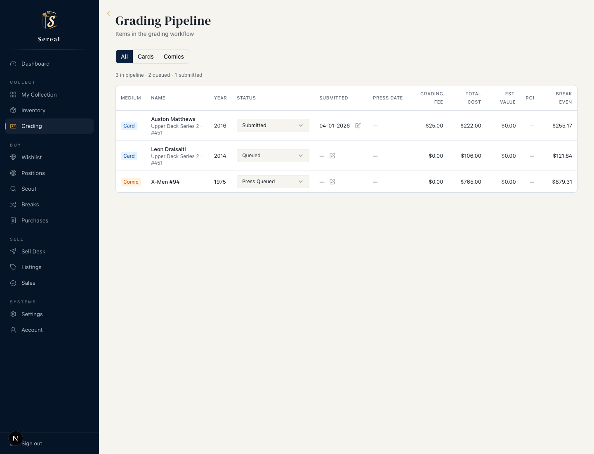
Task: Open Settings gear icon
Action: click(x=13, y=314)
